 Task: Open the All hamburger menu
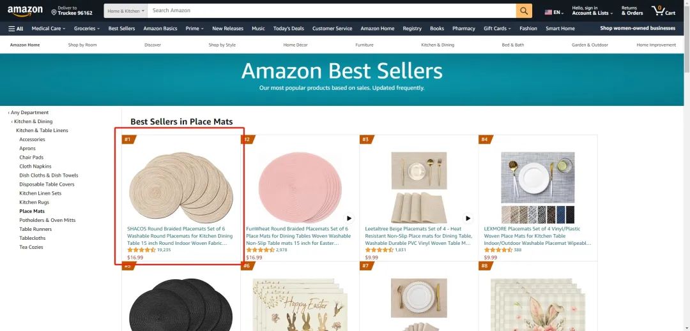click(x=16, y=29)
